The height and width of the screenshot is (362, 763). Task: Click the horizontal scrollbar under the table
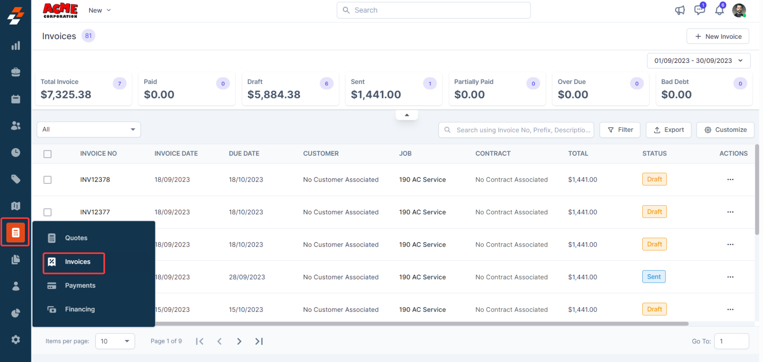tap(422, 324)
